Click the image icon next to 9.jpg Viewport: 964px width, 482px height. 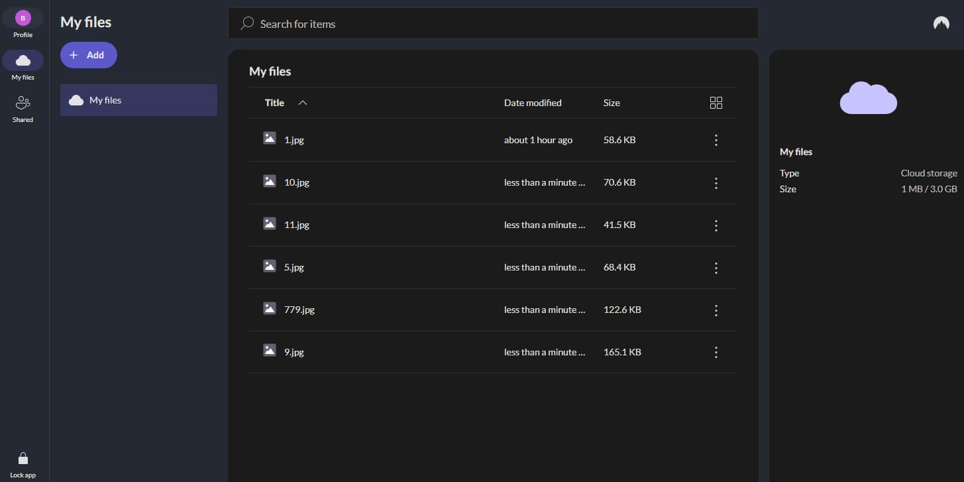(270, 350)
